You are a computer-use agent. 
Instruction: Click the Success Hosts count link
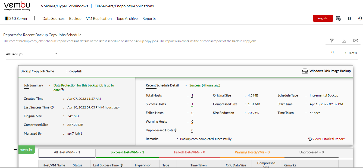click(x=192, y=104)
